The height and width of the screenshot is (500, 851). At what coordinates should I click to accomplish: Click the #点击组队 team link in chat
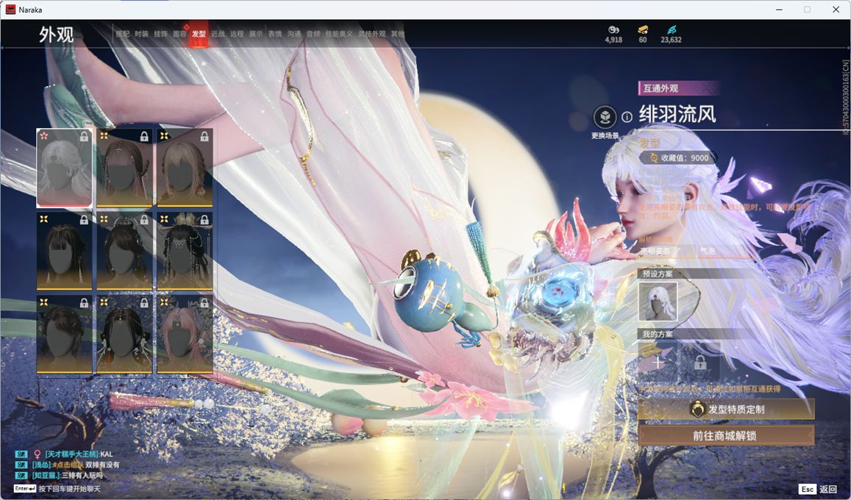(68, 465)
